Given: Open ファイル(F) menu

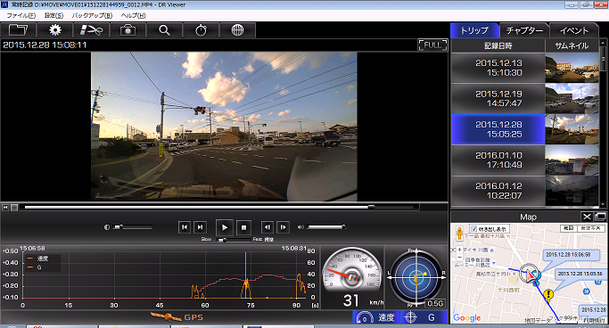Looking at the screenshot, I should pyautogui.click(x=21, y=15).
